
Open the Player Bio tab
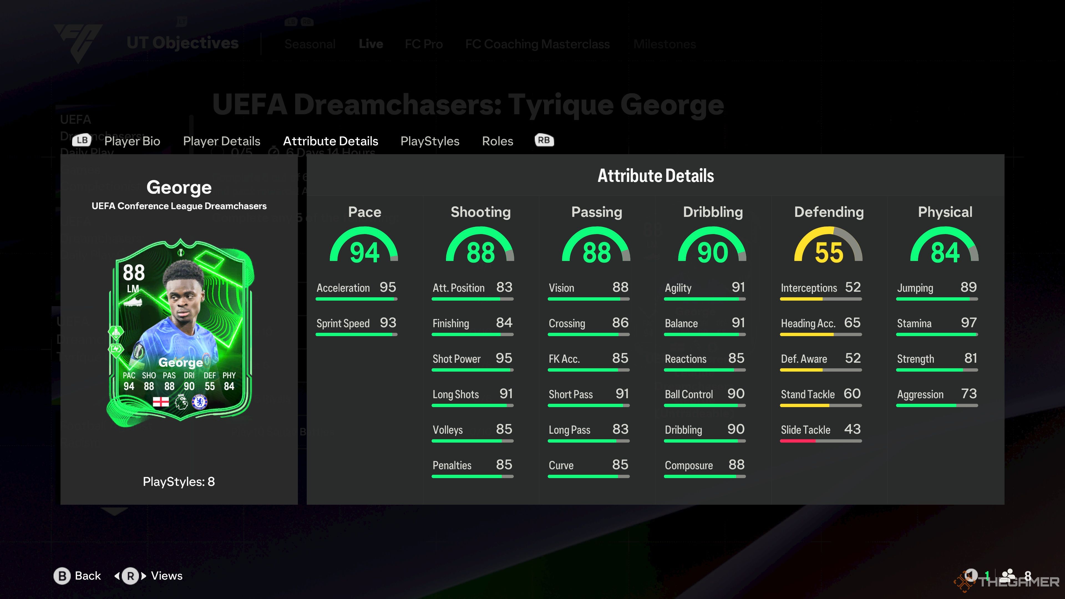pos(132,141)
